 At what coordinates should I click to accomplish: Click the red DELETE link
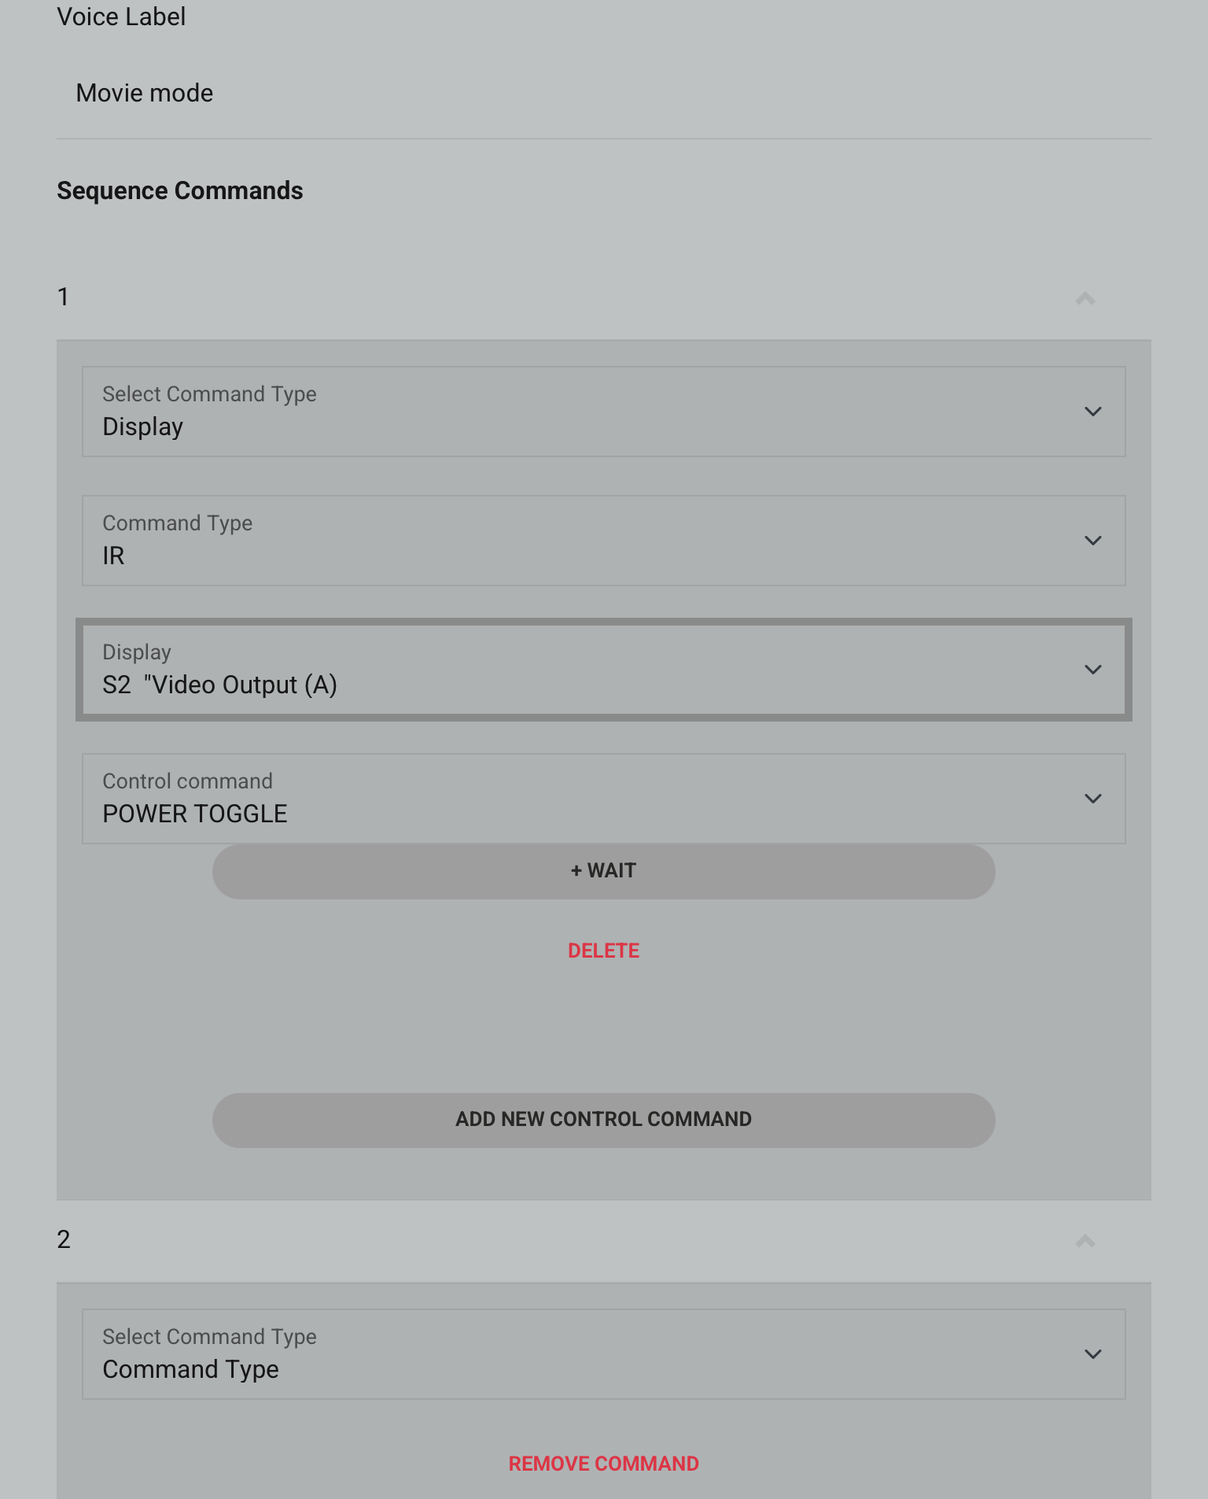(x=604, y=951)
